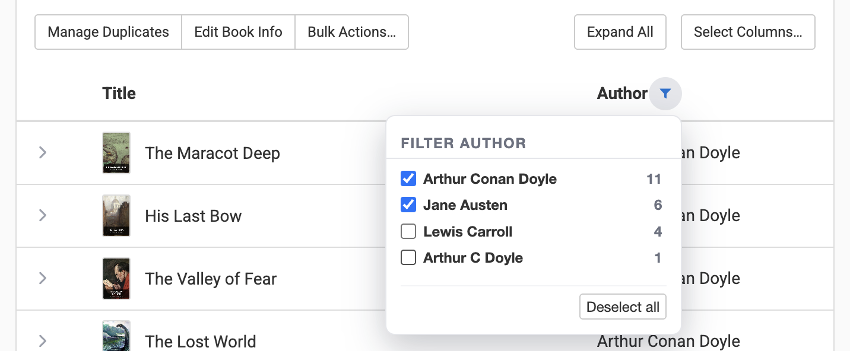Expand The Maracot Deep row
The image size is (850, 351).
point(43,153)
